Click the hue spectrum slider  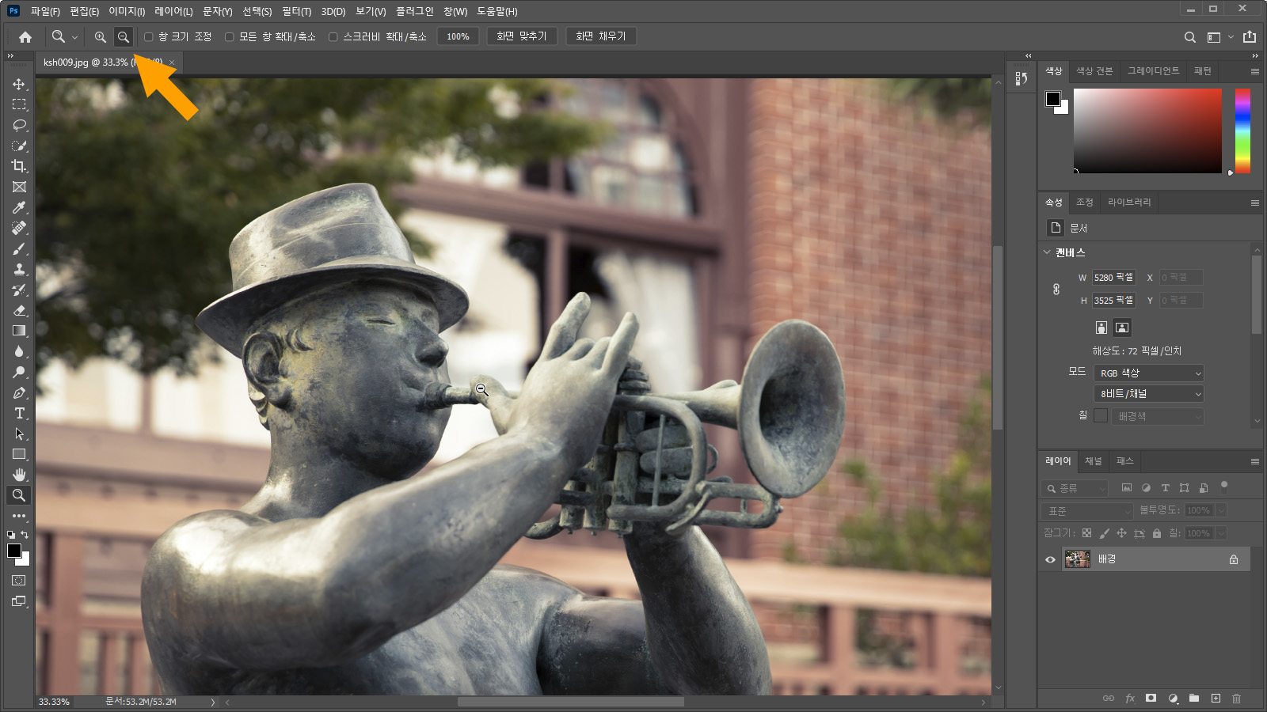(x=1242, y=131)
